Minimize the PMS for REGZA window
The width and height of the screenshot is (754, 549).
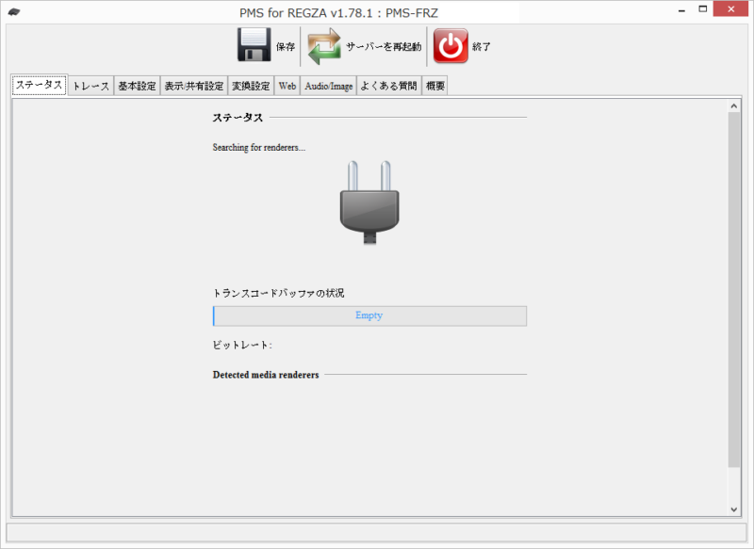[681, 9]
